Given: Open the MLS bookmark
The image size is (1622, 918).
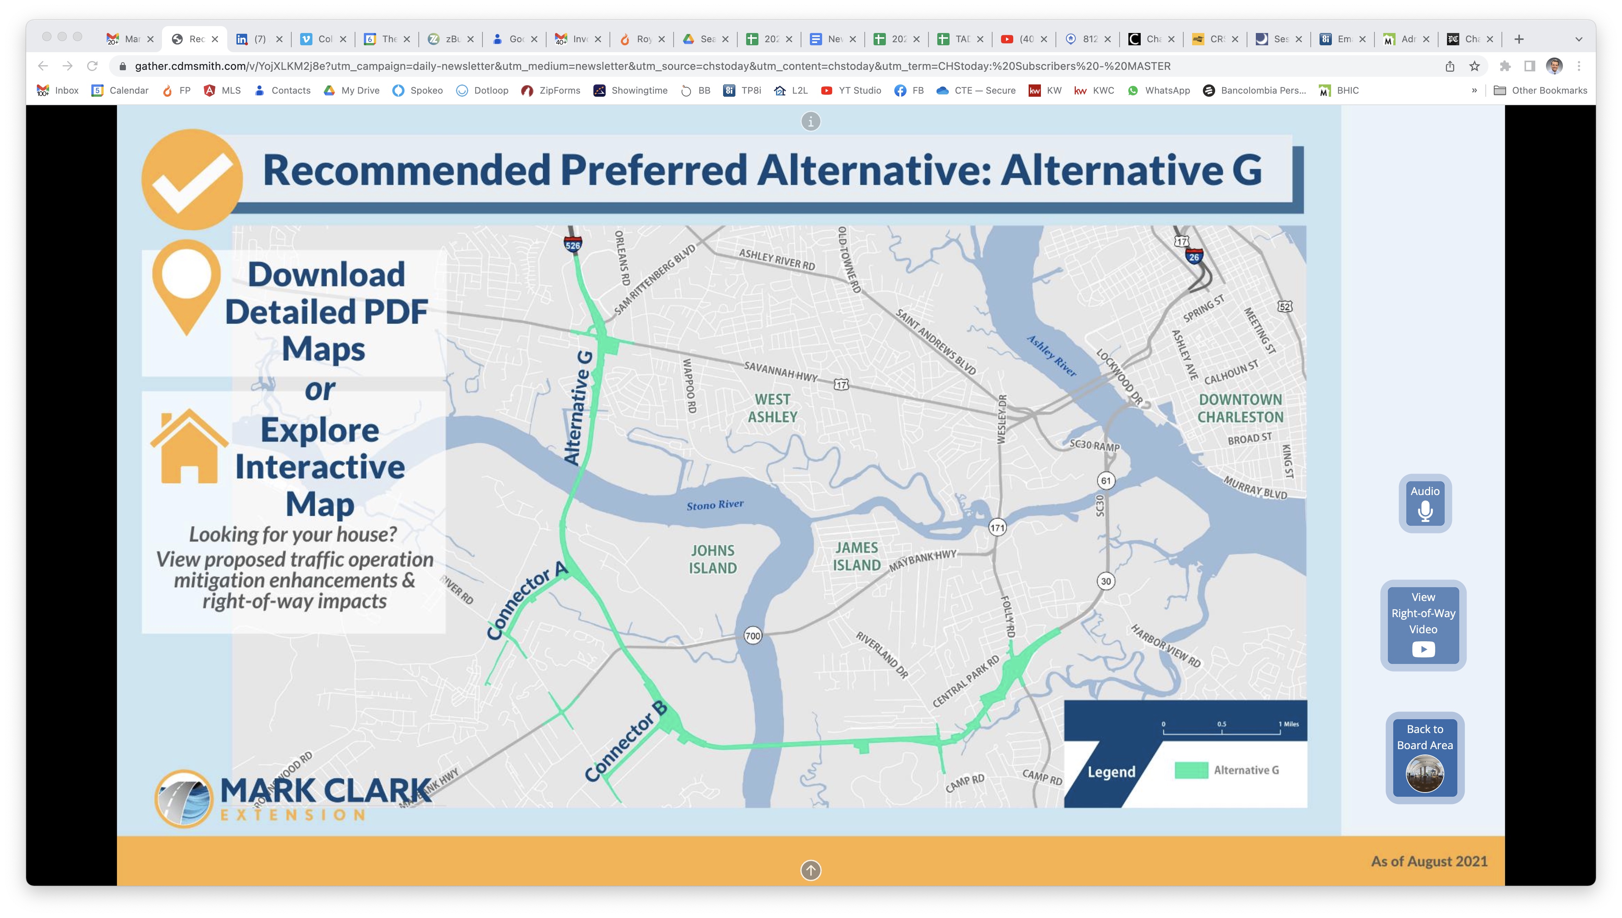Looking at the screenshot, I should [222, 91].
